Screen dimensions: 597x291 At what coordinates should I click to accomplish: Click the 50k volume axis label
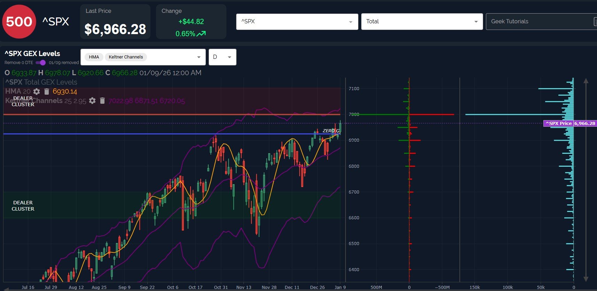click(541, 287)
